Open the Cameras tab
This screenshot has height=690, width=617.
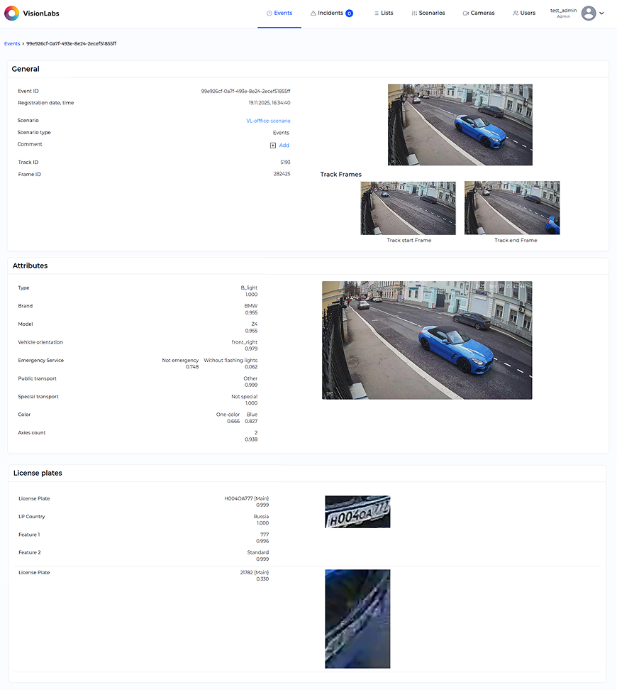point(479,13)
